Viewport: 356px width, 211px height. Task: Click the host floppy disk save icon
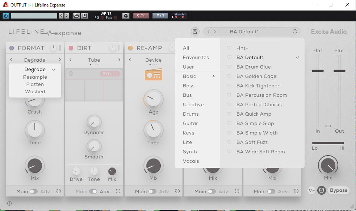click(84, 16)
